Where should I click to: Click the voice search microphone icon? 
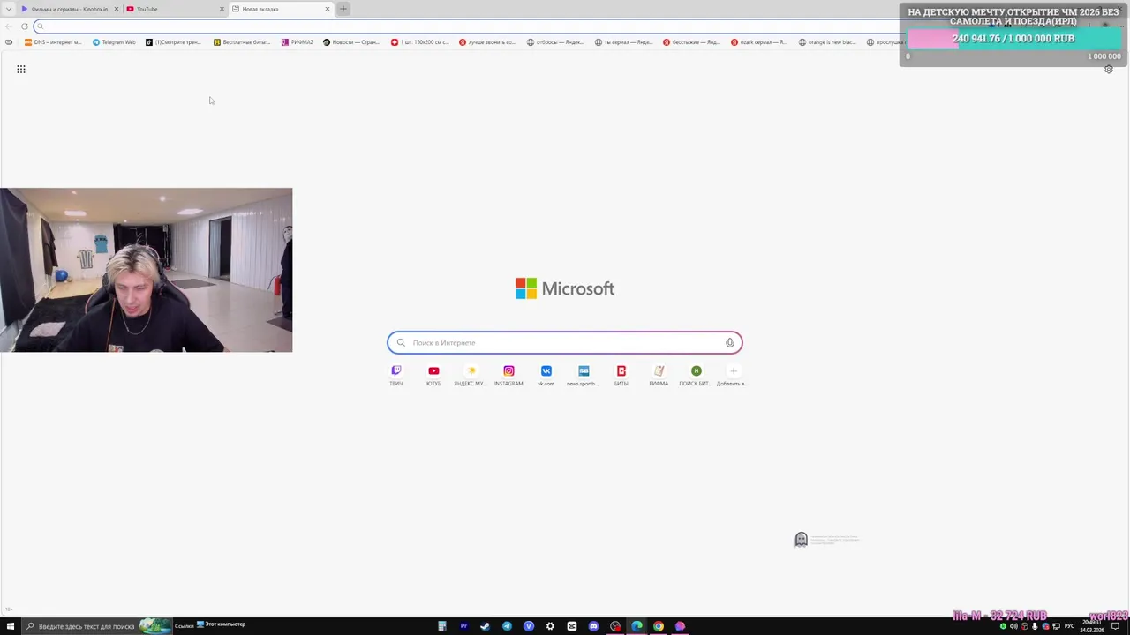click(x=730, y=342)
